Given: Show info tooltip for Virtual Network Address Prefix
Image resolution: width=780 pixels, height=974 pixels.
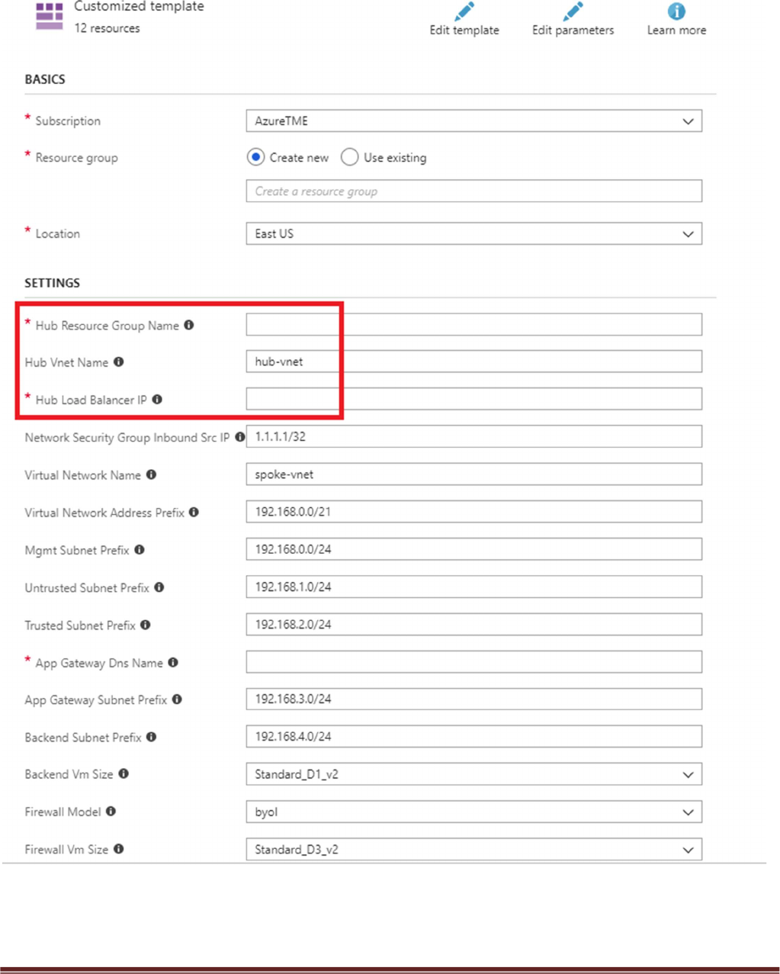Looking at the screenshot, I should pos(194,512).
